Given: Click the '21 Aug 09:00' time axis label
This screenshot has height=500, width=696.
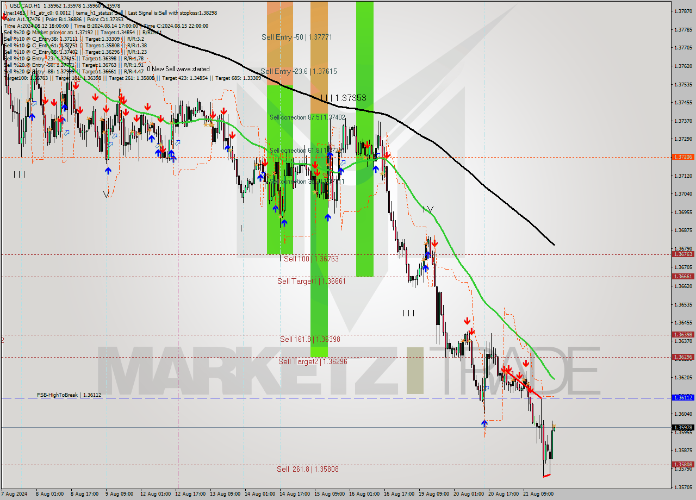Looking at the screenshot, I should [x=537, y=494].
